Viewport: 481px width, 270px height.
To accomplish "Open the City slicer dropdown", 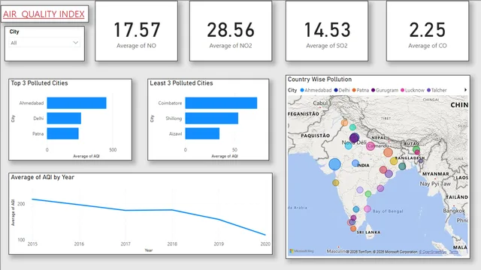I will [44, 43].
